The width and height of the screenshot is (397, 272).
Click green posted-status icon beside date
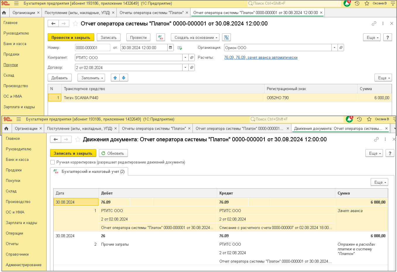[180, 48]
